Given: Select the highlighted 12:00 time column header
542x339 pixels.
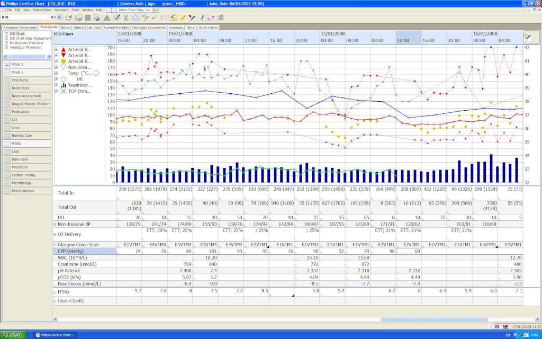Looking at the screenshot, I should pos(408,38).
